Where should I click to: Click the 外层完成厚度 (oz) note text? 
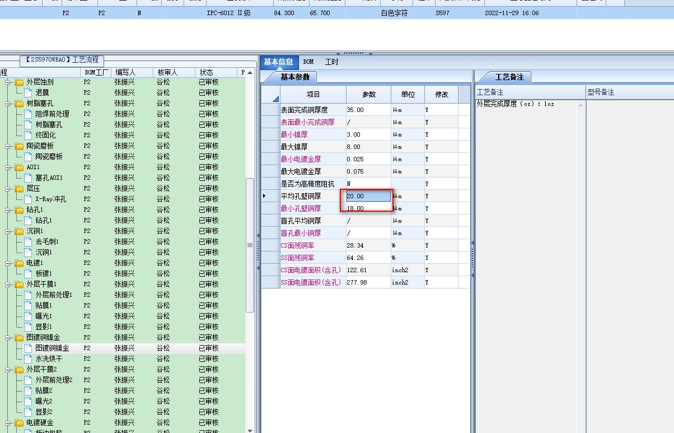click(x=515, y=104)
